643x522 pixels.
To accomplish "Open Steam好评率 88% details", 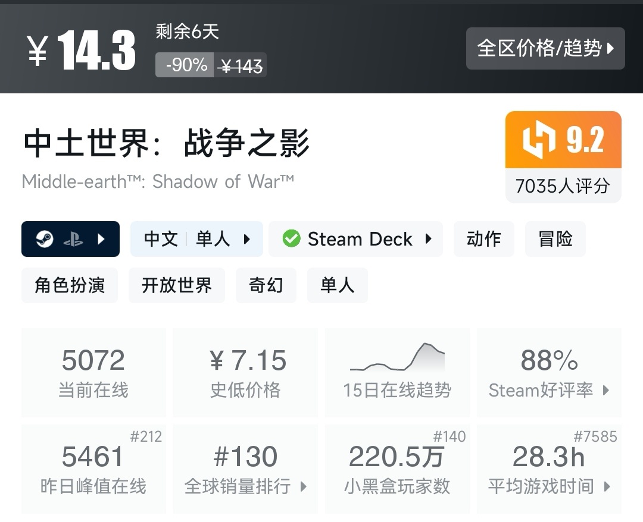I will [x=549, y=373].
